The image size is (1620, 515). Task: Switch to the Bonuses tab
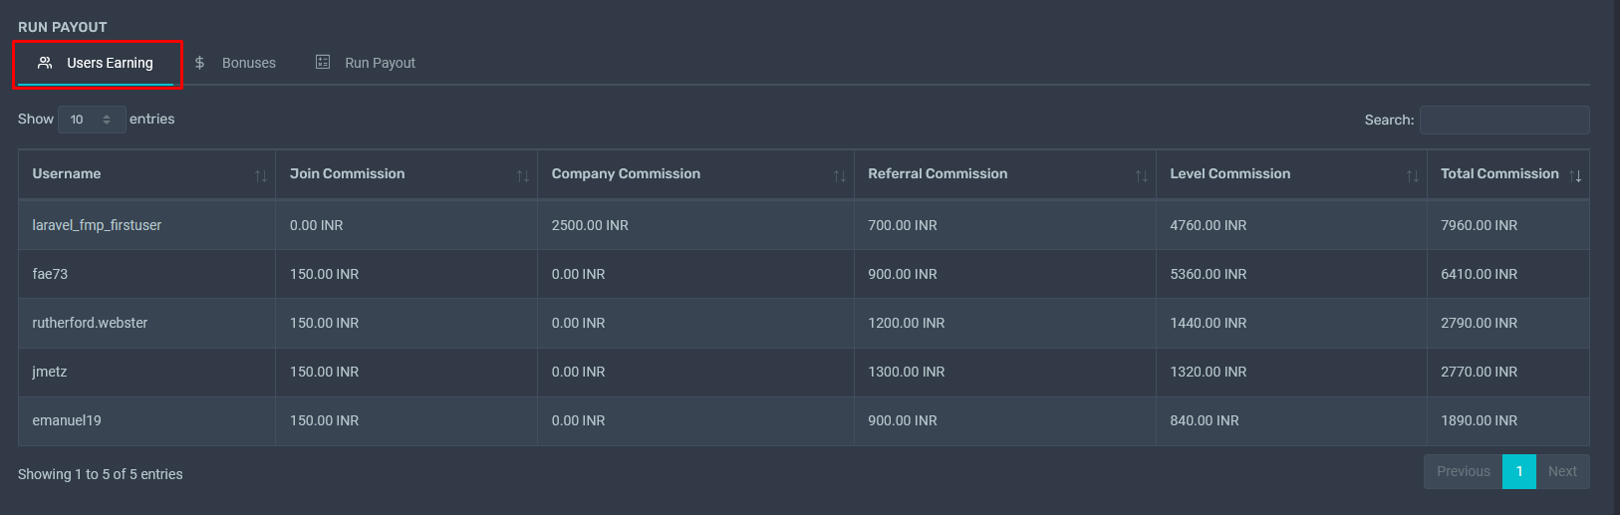point(248,63)
